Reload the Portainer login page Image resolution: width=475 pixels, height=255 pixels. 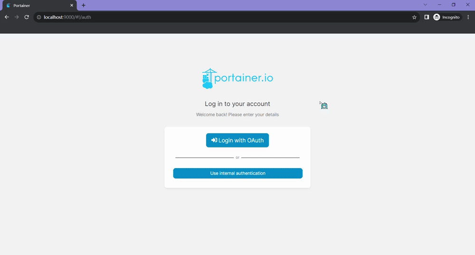point(27,17)
